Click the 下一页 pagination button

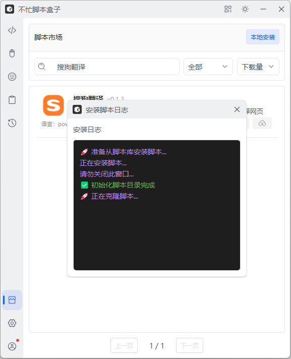point(190,345)
